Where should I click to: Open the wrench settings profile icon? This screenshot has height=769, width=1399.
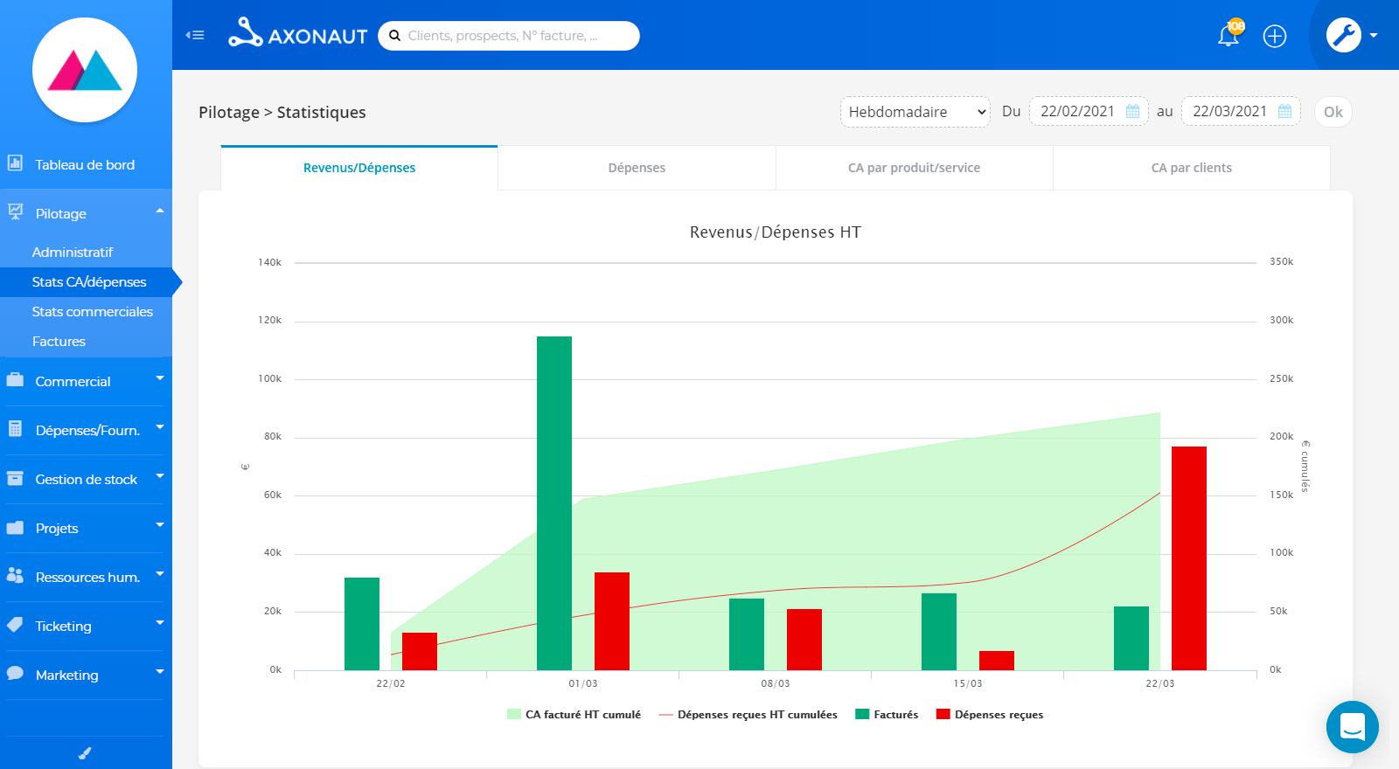pyautogui.click(x=1344, y=35)
